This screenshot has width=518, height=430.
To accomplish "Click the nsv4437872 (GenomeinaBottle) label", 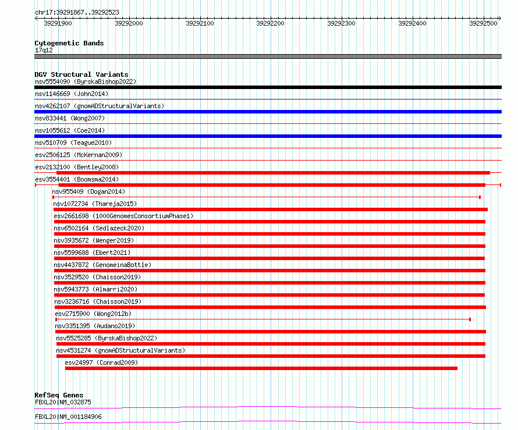I will pos(103,265).
